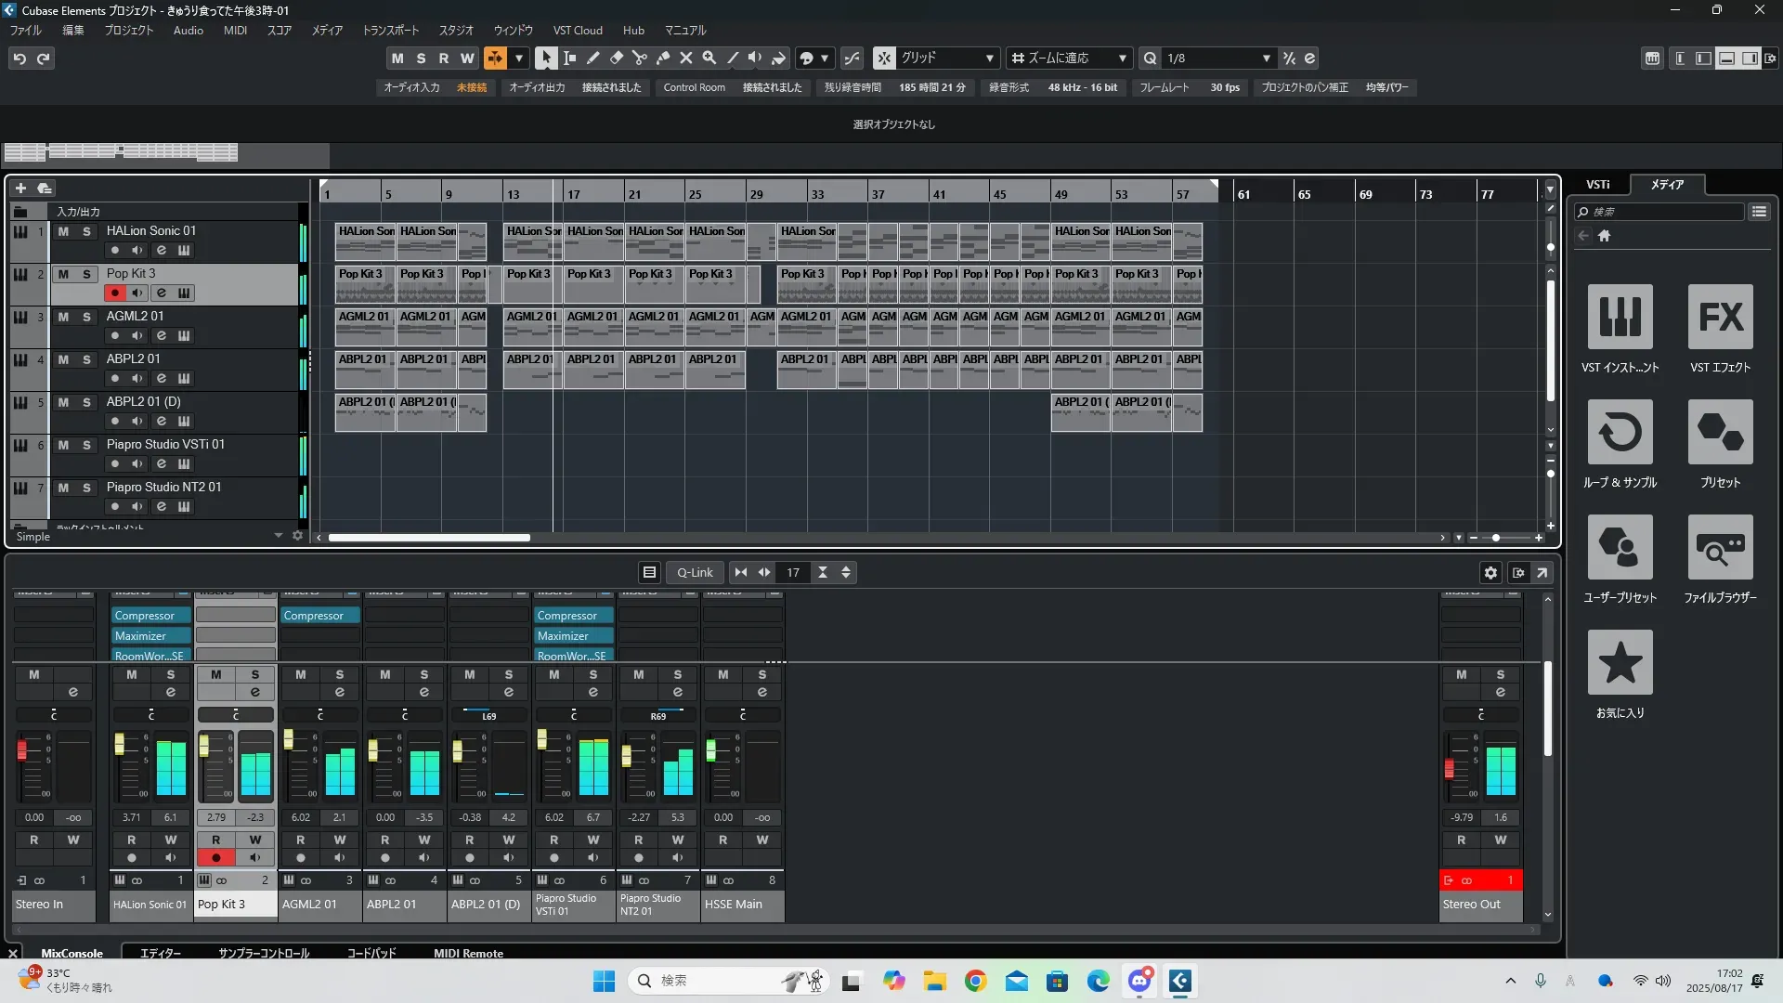Click the Q-Link button
This screenshot has height=1003, width=1783.
(695, 572)
